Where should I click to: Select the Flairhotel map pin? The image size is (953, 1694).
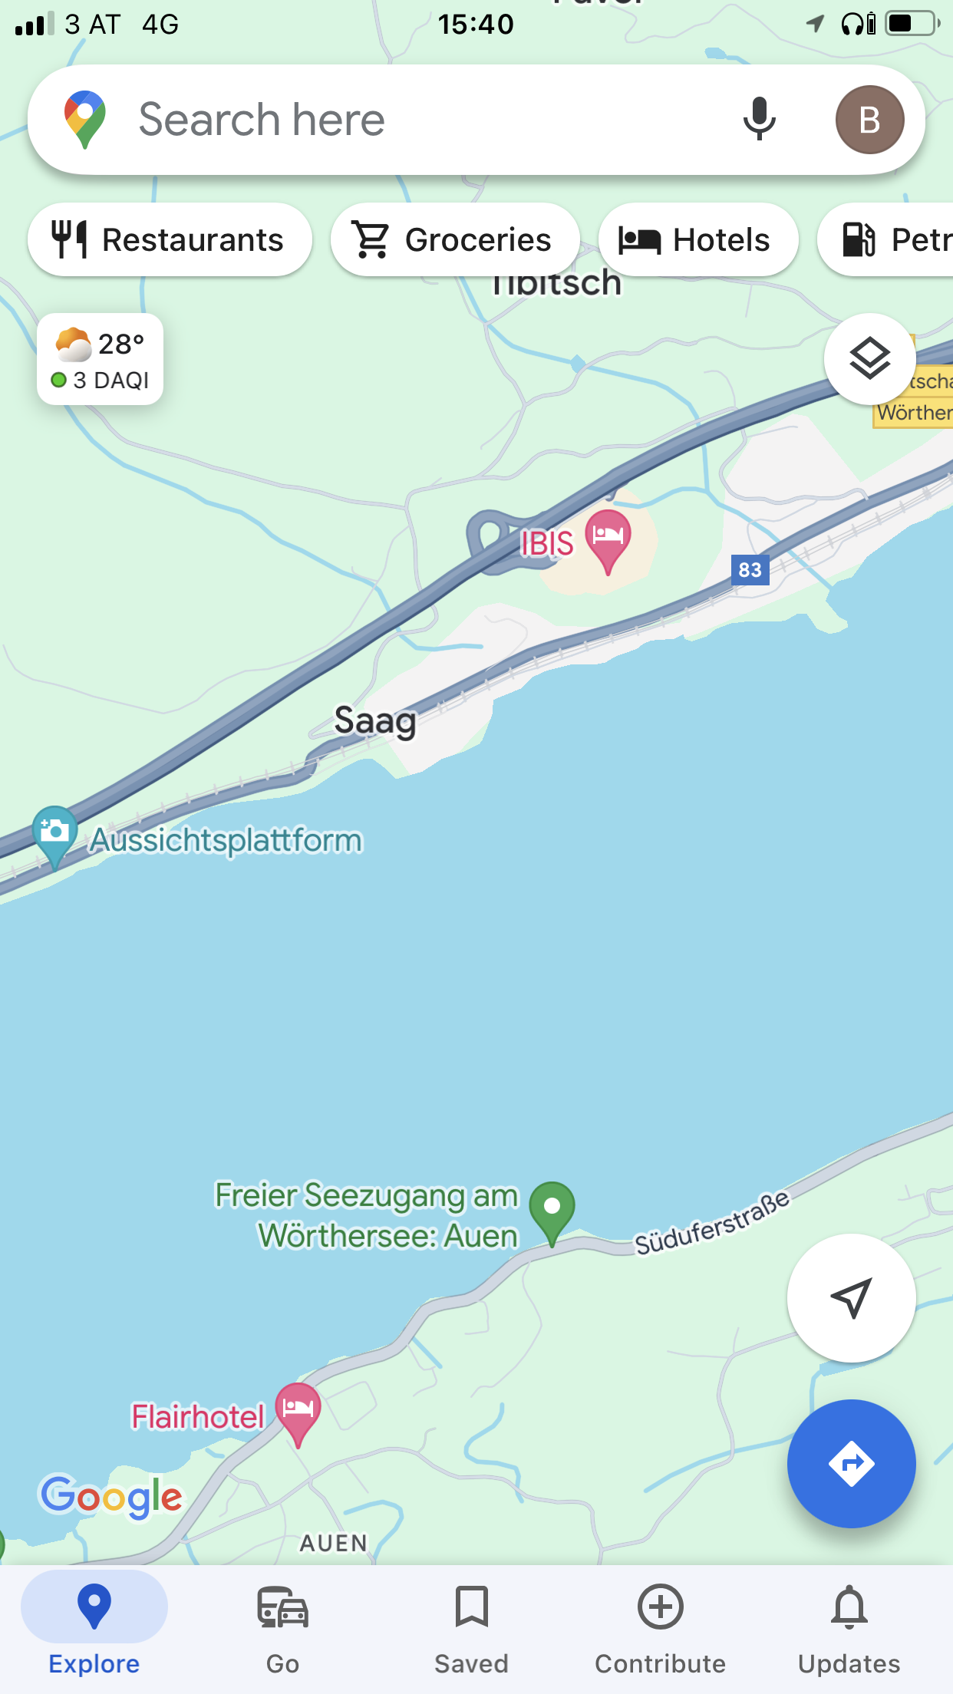(x=298, y=1413)
